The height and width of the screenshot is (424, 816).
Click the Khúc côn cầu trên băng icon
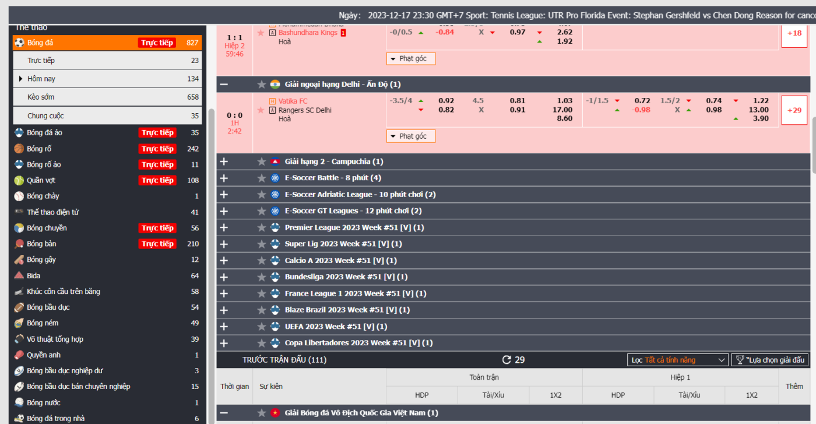[x=19, y=292]
